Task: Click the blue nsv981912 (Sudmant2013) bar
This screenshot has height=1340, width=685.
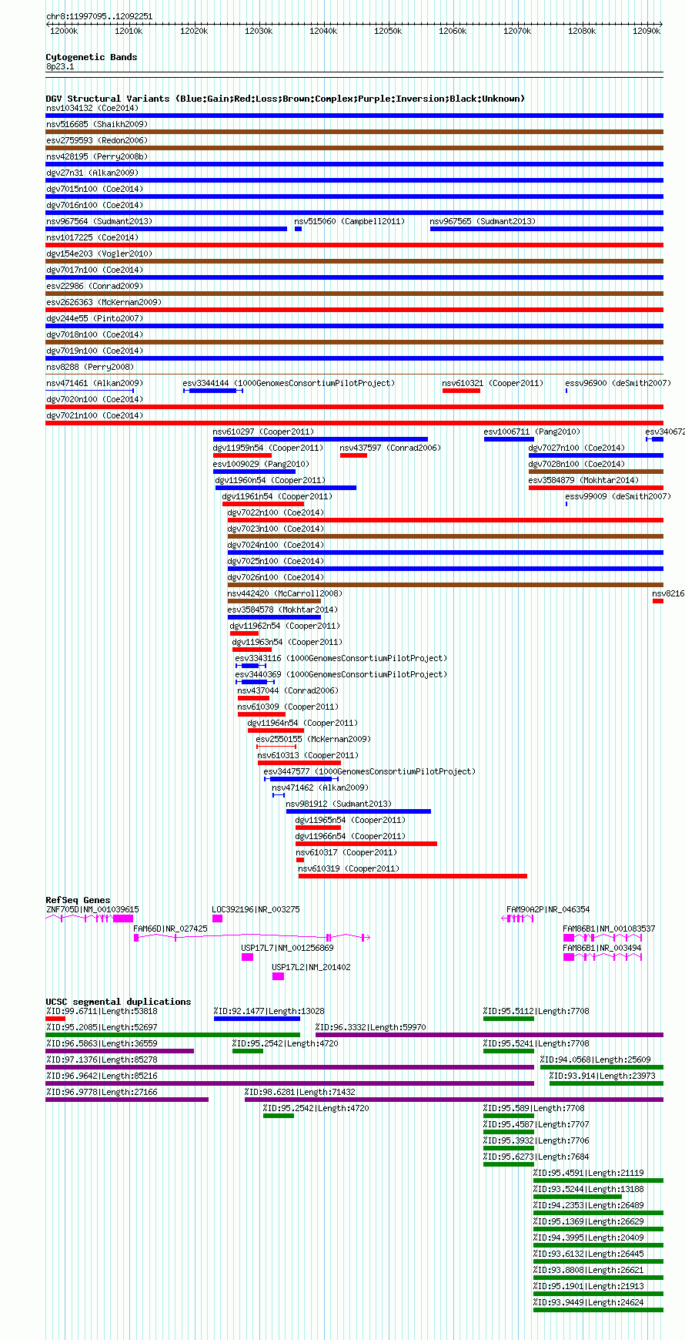Action: (x=359, y=811)
